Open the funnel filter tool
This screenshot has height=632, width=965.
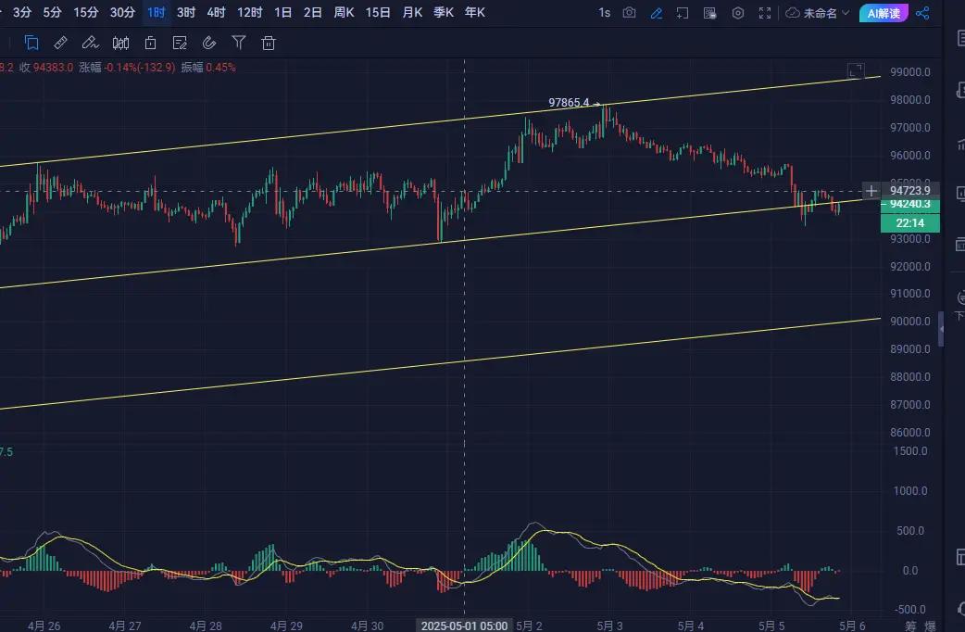[x=239, y=43]
